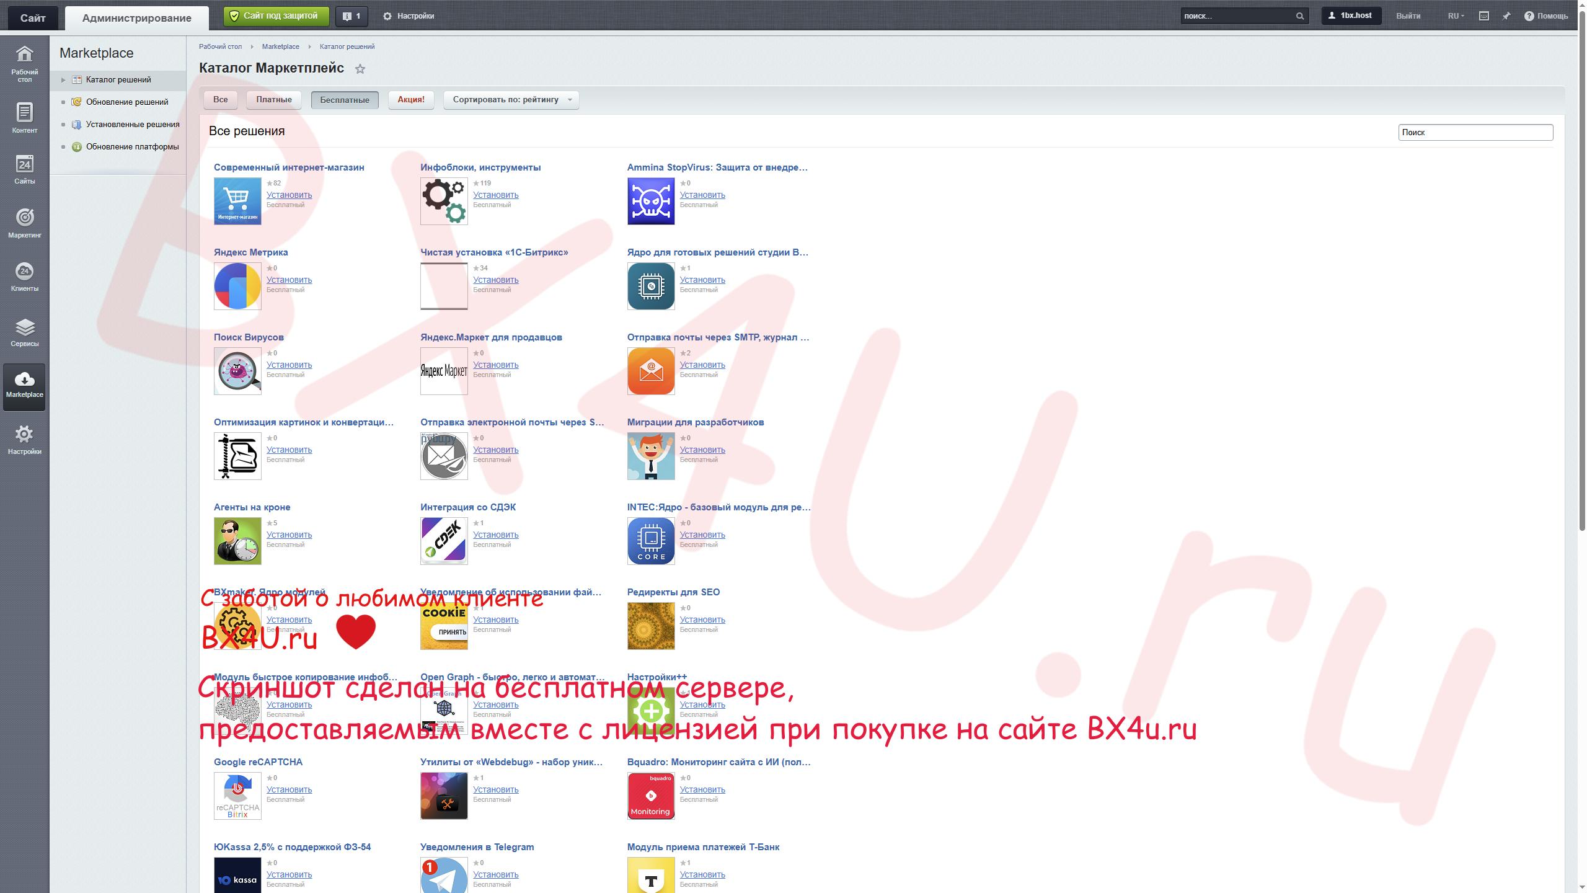Image resolution: width=1587 pixels, height=893 pixels.
Task: Open the Настройки sidebar gear icon
Action: pyautogui.click(x=24, y=440)
